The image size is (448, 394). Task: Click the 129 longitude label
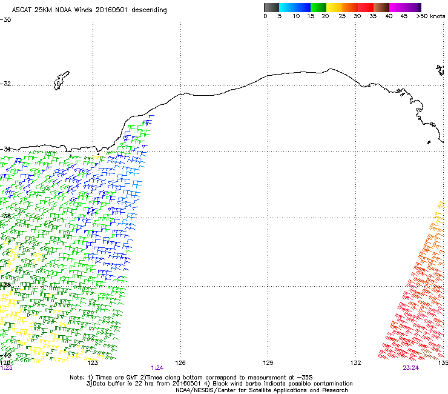(x=268, y=363)
